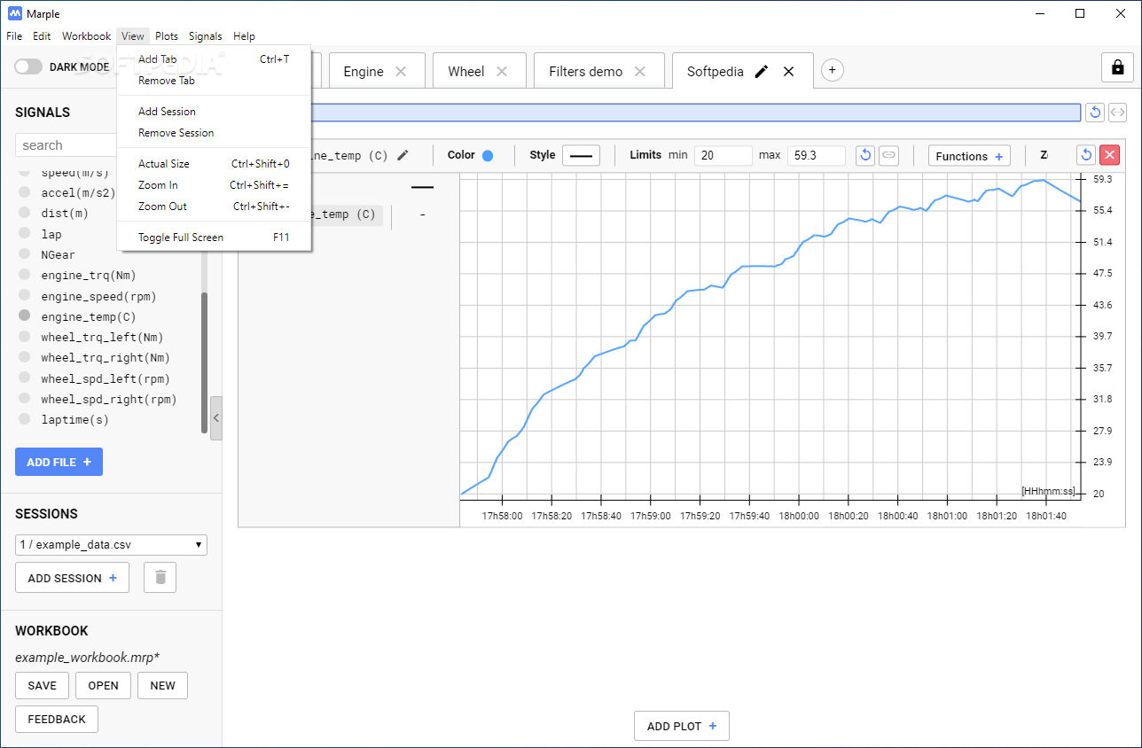Open the blue Color swatch
The width and height of the screenshot is (1142, 748).
click(x=488, y=155)
